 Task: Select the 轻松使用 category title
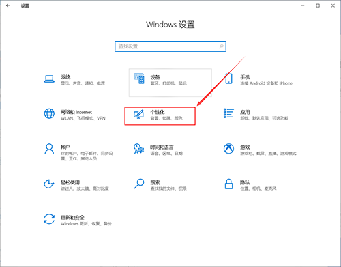click(x=70, y=182)
